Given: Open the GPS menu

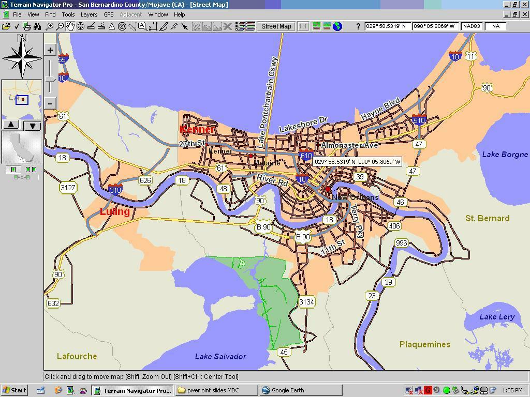Looking at the screenshot, I should tap(109, 14).
